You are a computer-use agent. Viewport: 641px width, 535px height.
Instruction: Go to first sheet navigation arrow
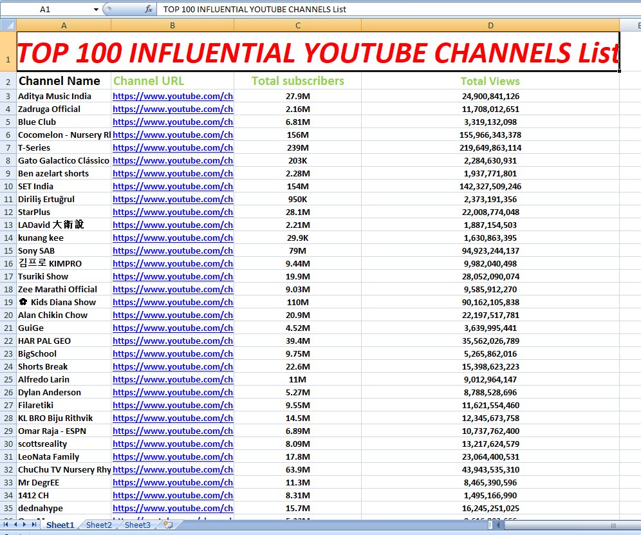click(6, 524)
